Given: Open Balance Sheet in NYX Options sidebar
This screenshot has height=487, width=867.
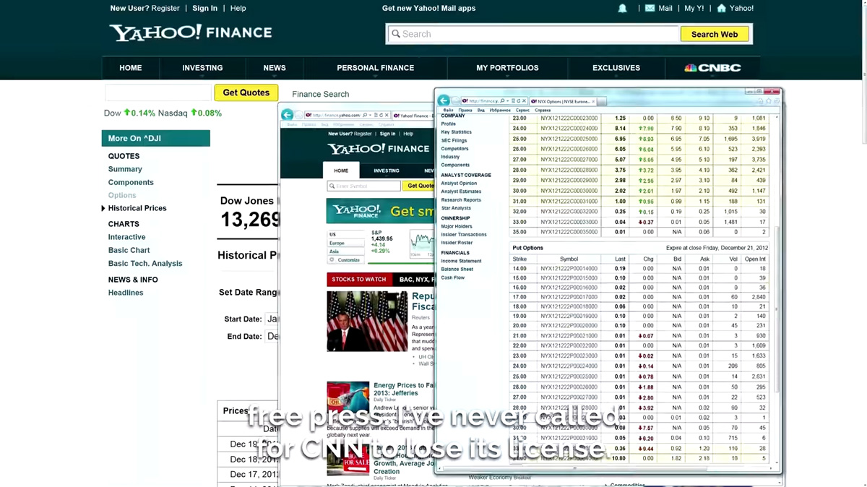Looking at the screenshot, I should point(457,269).
